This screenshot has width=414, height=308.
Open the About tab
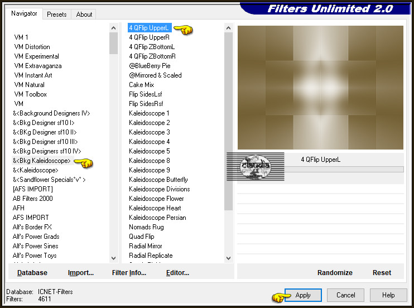click(84, 15)
